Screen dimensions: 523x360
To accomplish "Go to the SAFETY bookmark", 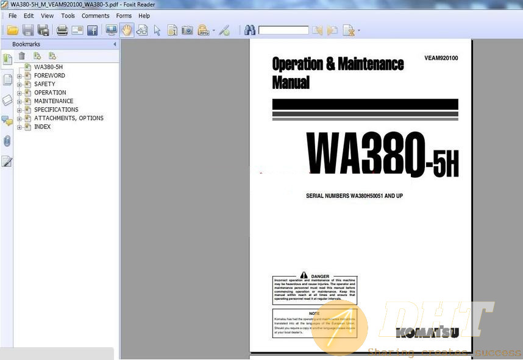I will pos(44,84).
